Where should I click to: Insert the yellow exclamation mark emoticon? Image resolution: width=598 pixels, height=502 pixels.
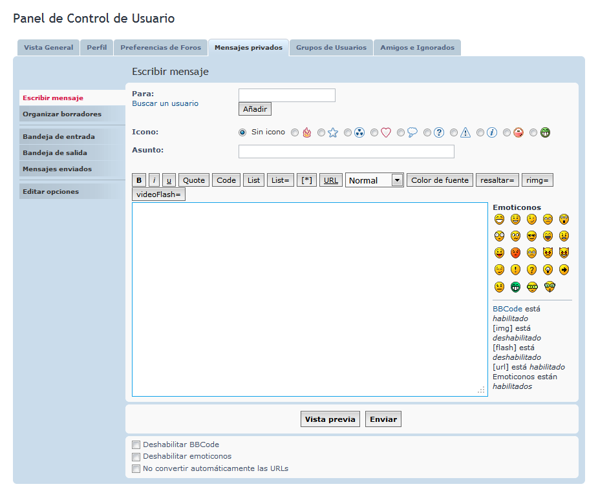(x=515, y=269)
